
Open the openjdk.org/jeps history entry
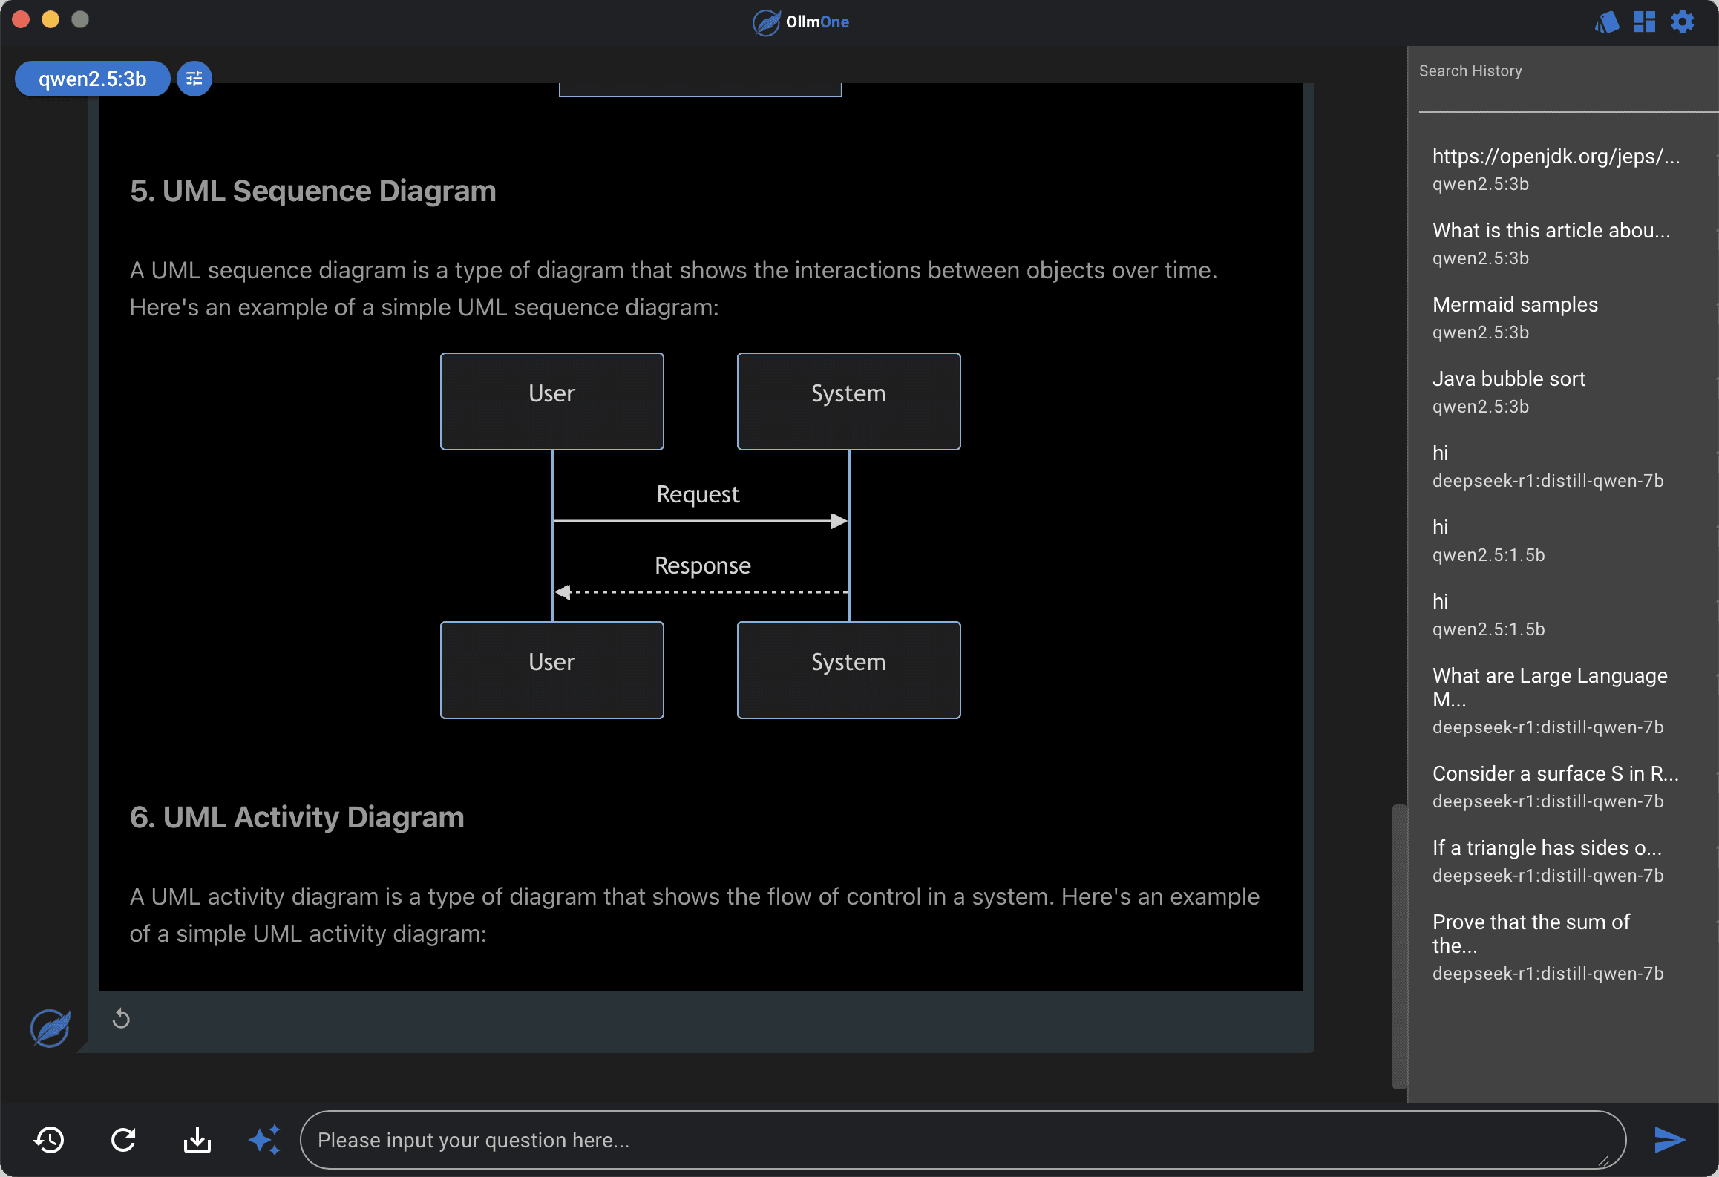pyautogui.click(x=1556, y=156)
